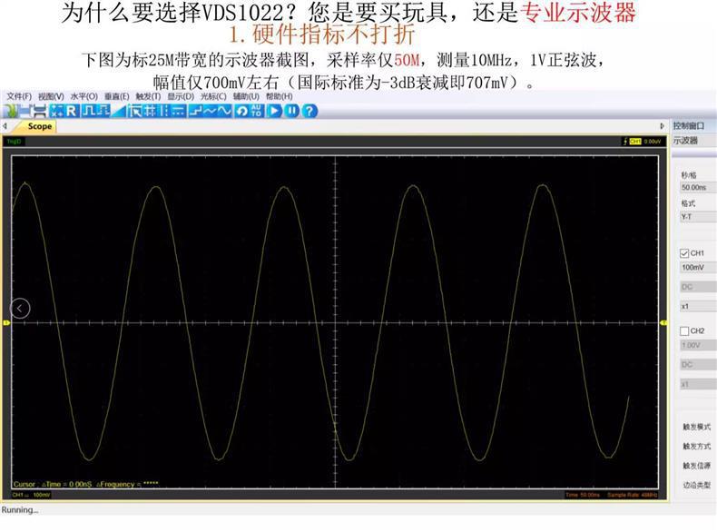The image size is (717, 532).
Task: Click the 控制窗口 panel header
Action: (689, 126)
